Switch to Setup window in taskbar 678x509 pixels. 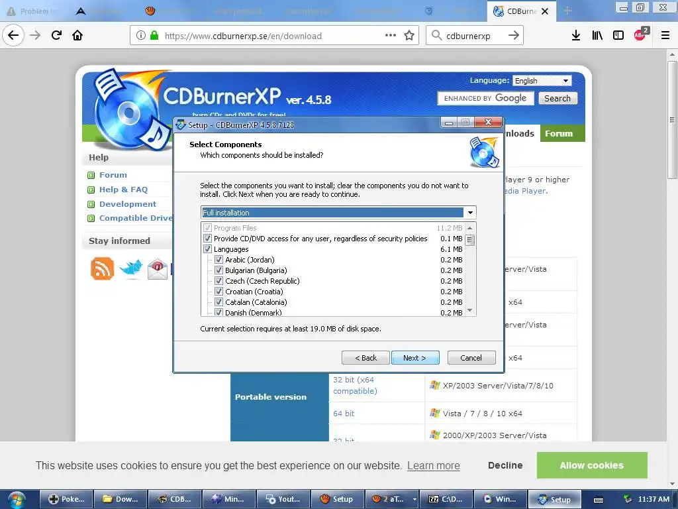pyautogui.click(x=554, y=499)
